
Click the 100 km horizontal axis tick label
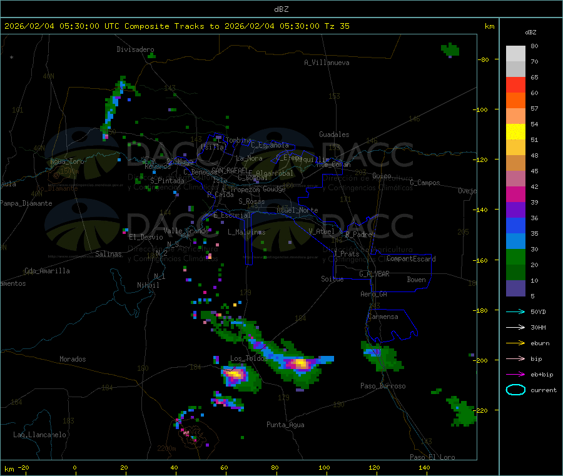324,467
